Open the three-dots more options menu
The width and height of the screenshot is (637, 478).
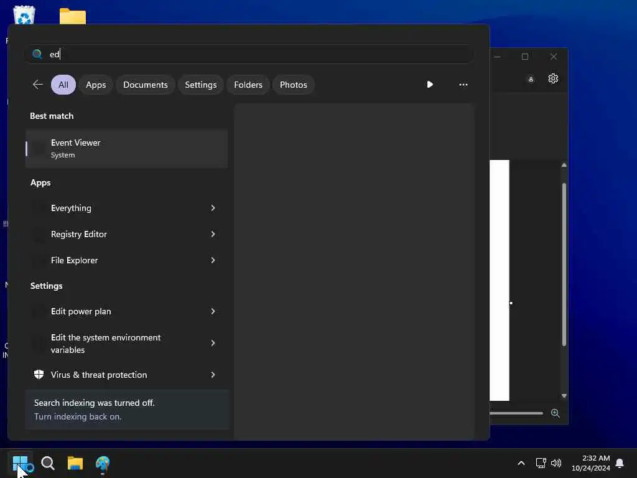(x=463, y=85)
